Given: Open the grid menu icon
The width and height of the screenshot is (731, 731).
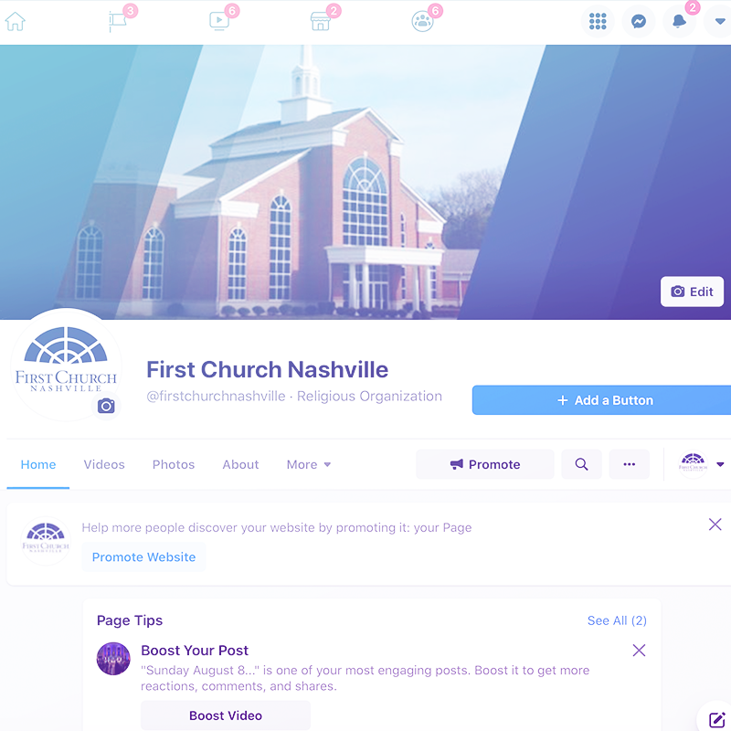Looking at the screenshot, I should click(x=598, y=21).
